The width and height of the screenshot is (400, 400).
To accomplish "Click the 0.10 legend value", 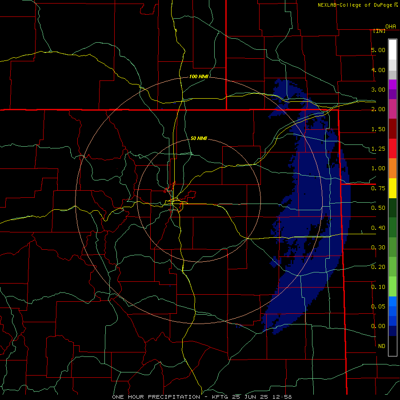I will (378, 287).
